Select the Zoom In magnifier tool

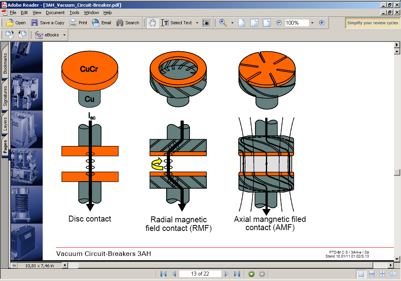coord(223,23)
